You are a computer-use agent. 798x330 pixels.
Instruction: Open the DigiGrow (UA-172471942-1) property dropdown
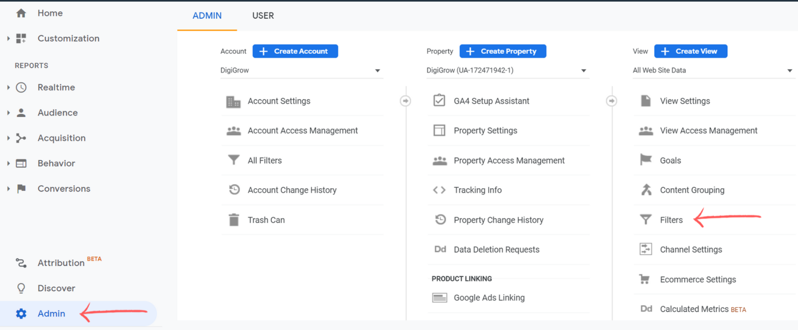tap(508, 70)
